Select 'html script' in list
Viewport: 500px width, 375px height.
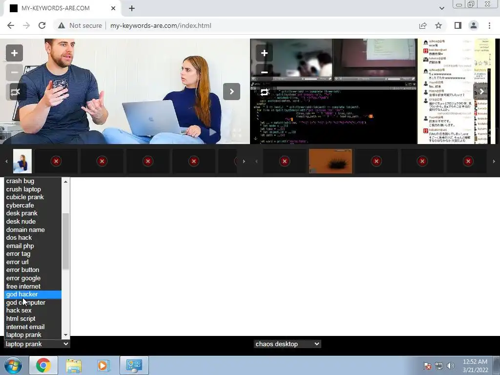tap(33, 318)
